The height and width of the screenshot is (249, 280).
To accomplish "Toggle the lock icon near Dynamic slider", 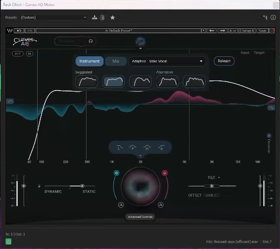I will 39,186.
